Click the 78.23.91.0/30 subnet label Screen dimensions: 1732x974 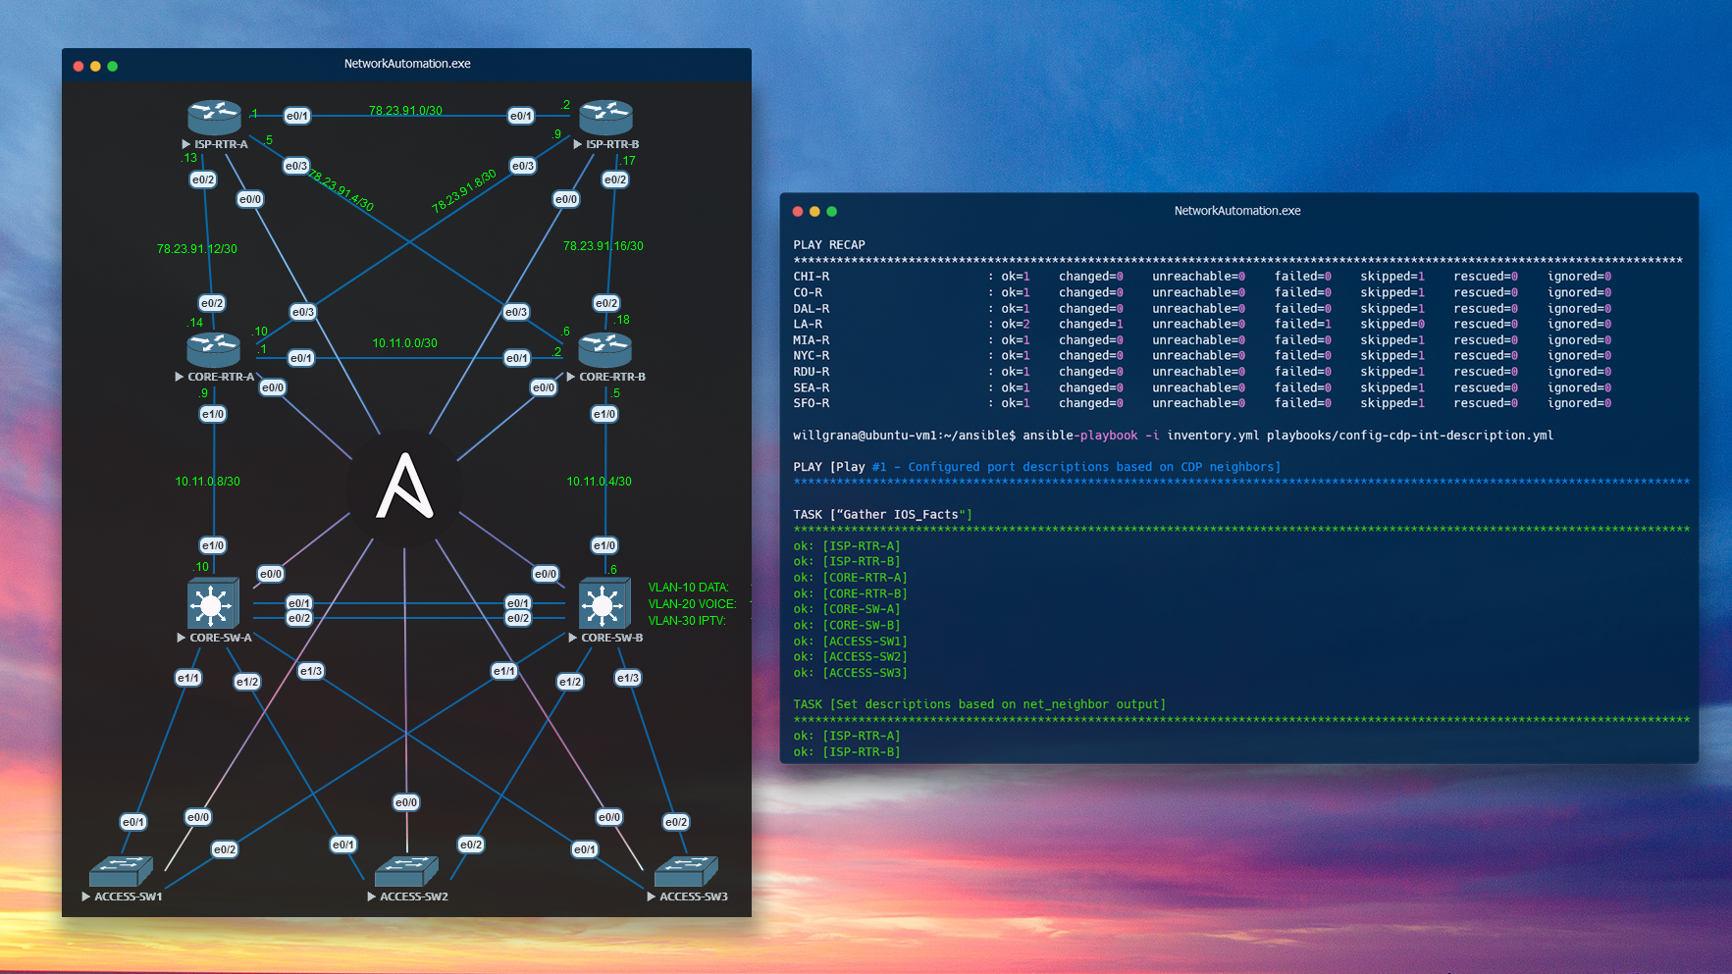[405, 110]
